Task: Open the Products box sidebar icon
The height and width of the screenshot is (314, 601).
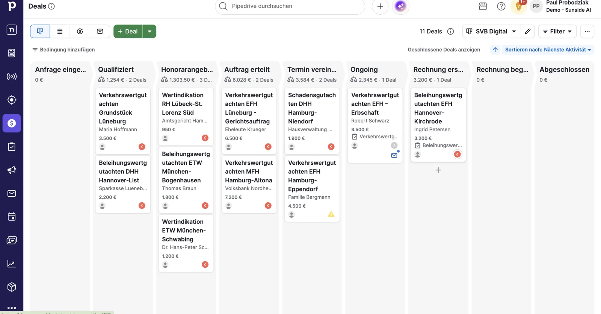Action: (x=12, y=287)
